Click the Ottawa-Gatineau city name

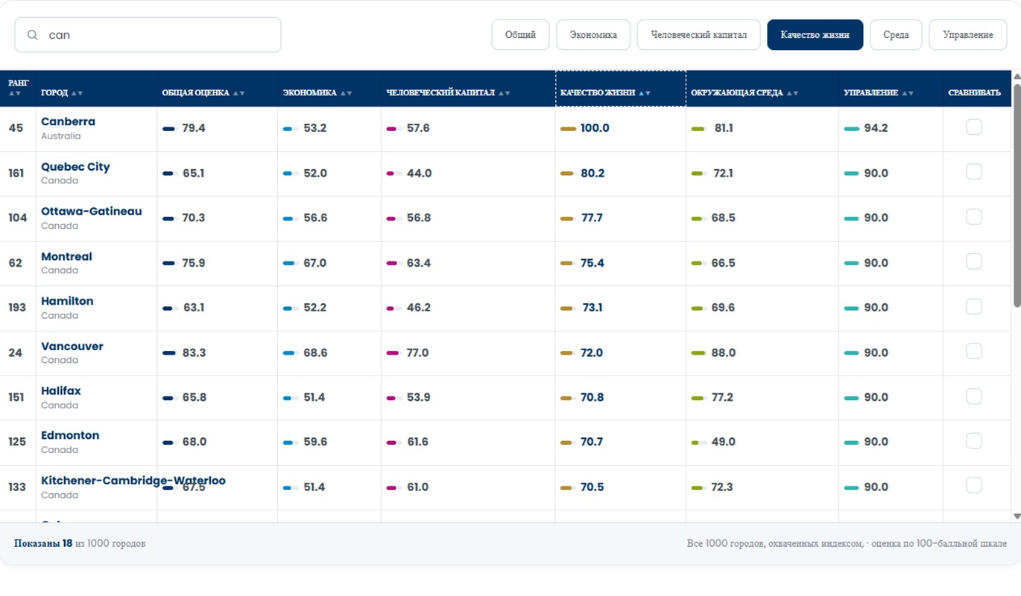tap(91, 212)
